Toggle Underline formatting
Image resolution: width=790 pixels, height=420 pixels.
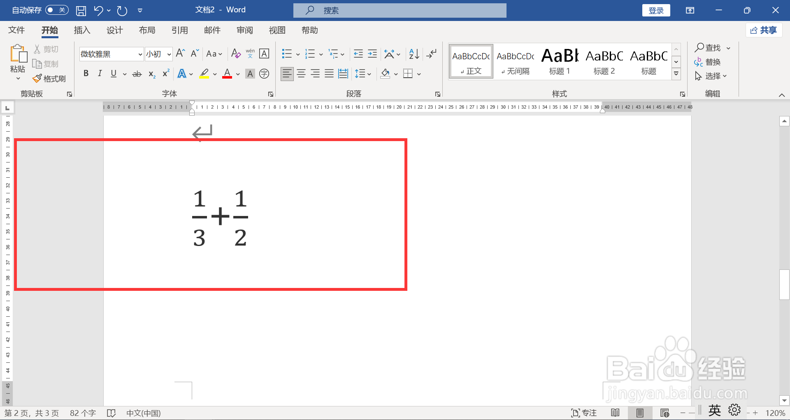pos(114,74)
